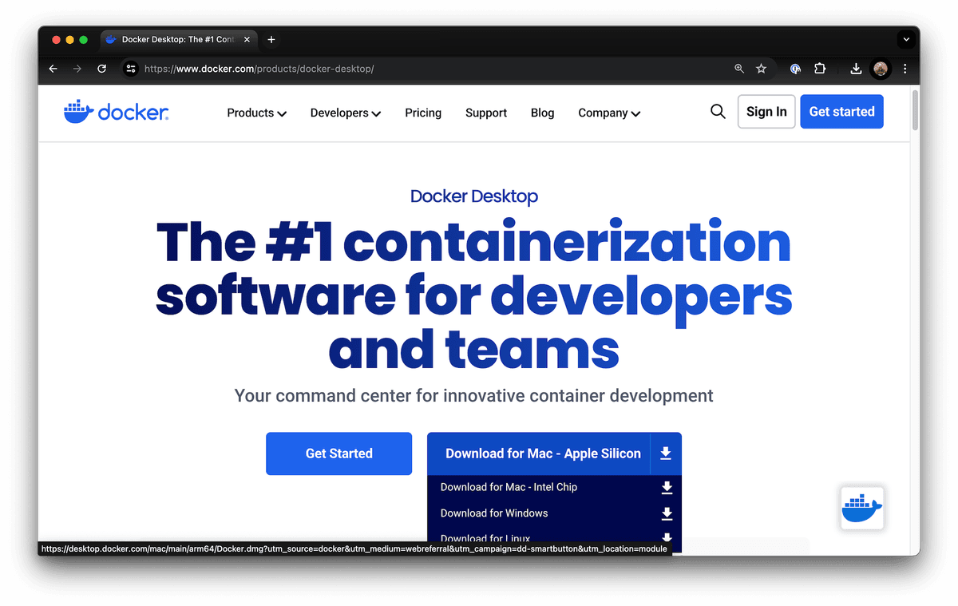Choose Download for Windows
Viewport: 958px width, 606px height.
tap(494, 513)
